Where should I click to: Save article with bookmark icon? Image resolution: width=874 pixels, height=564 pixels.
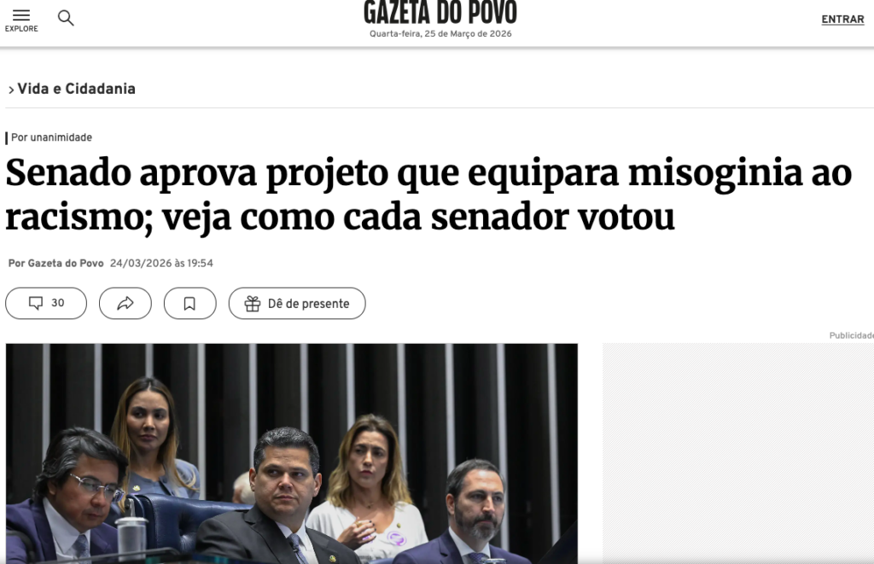point(189,303)
